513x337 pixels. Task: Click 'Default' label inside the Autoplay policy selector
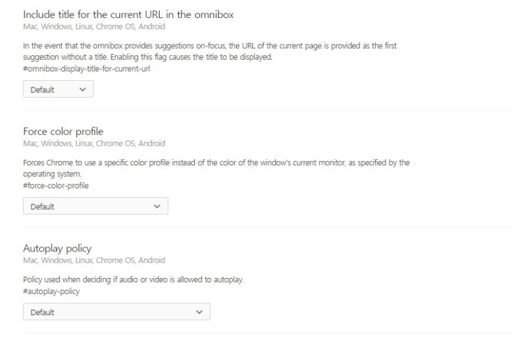(x=42, y=313)
